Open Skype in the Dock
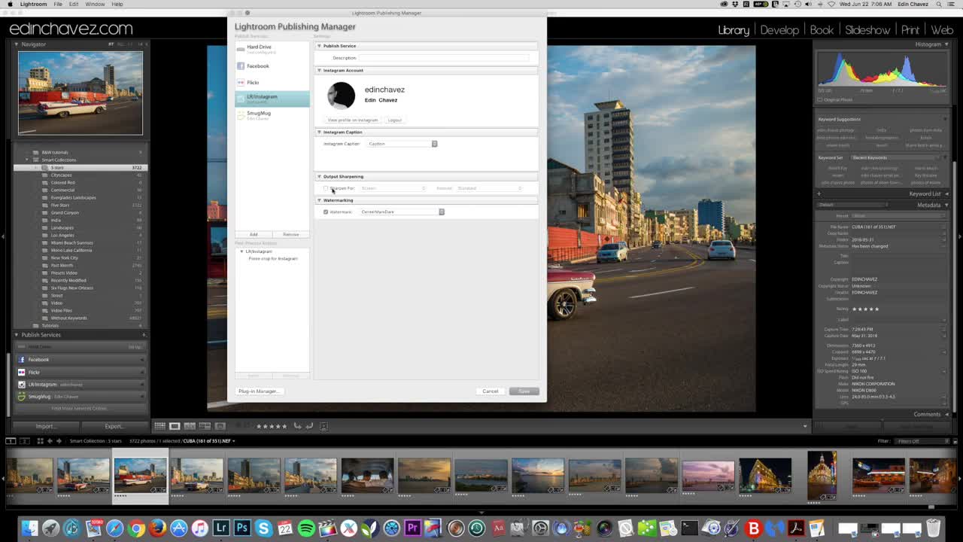963x542 pixels. tap(263, 528)
